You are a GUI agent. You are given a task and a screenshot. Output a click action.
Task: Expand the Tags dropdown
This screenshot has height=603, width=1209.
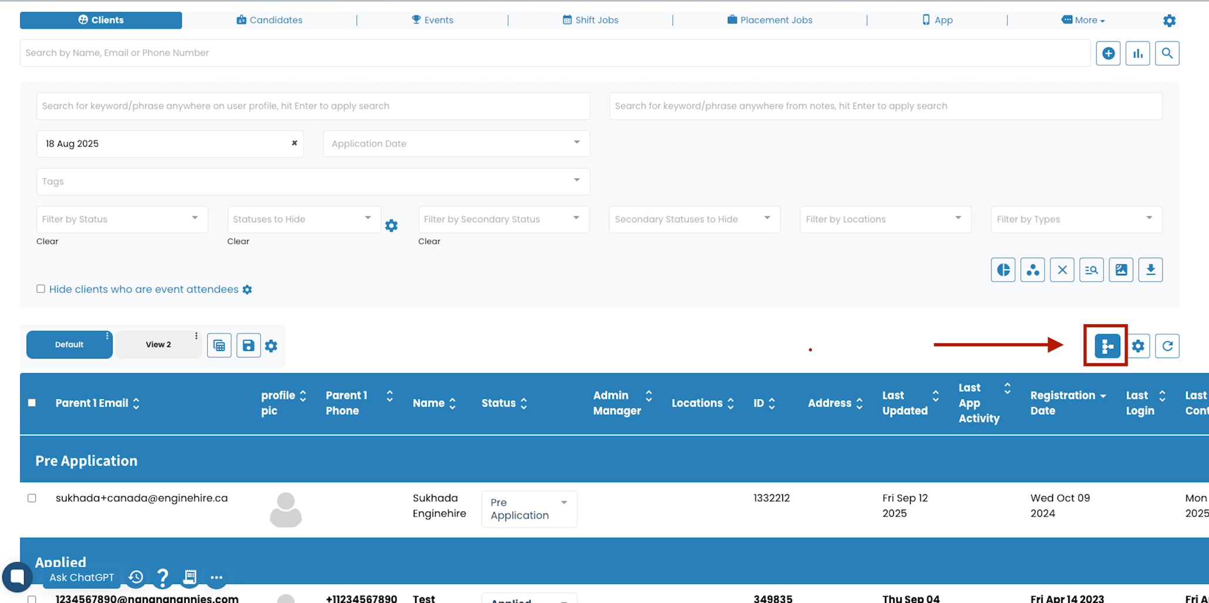tap(313, 182)
